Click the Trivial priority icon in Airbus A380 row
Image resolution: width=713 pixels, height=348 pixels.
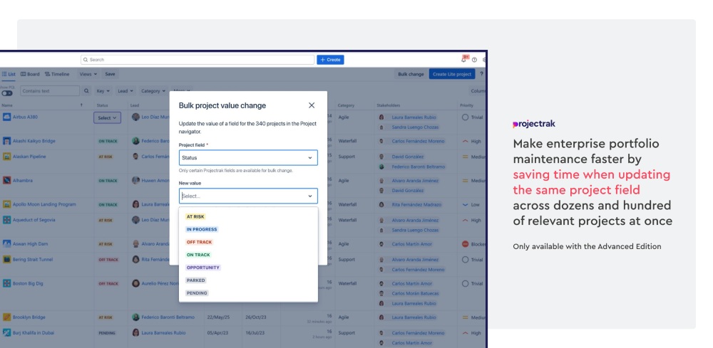tap(465, 117)
